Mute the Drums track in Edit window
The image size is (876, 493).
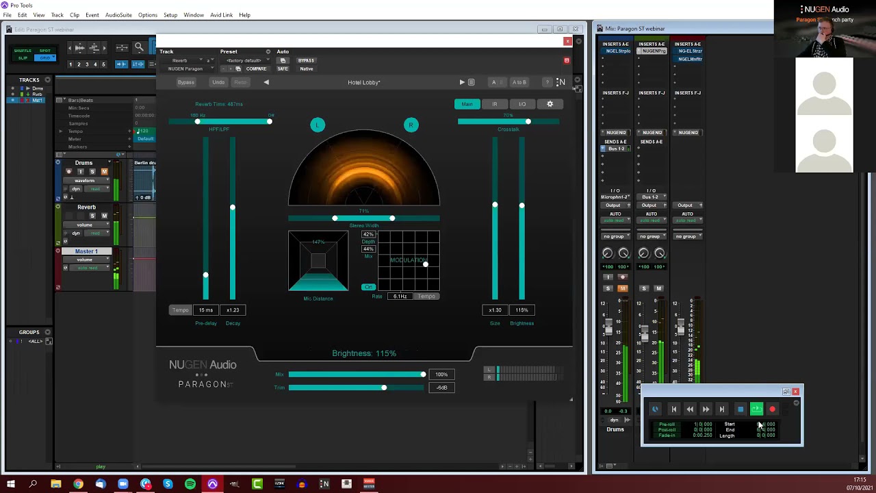tap(104, 172)
